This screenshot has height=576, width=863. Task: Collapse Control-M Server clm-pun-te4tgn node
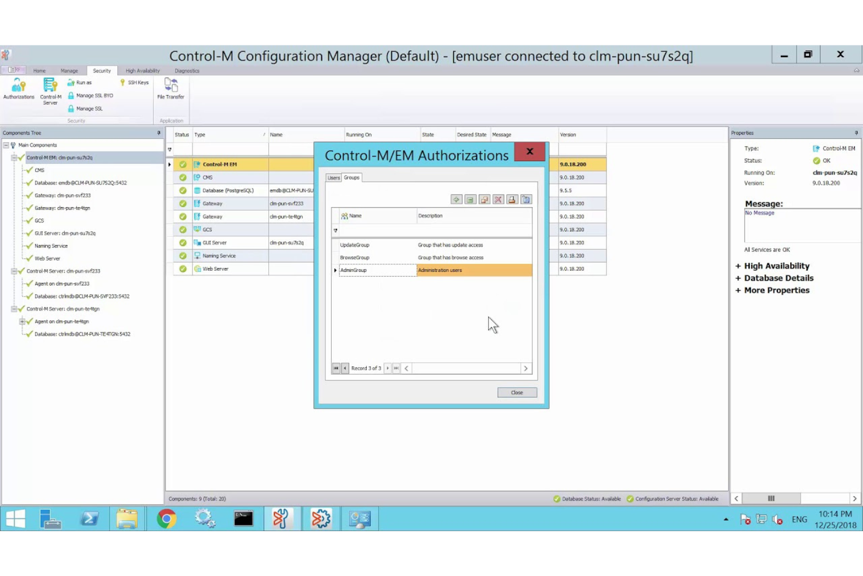tap(14, 309)
